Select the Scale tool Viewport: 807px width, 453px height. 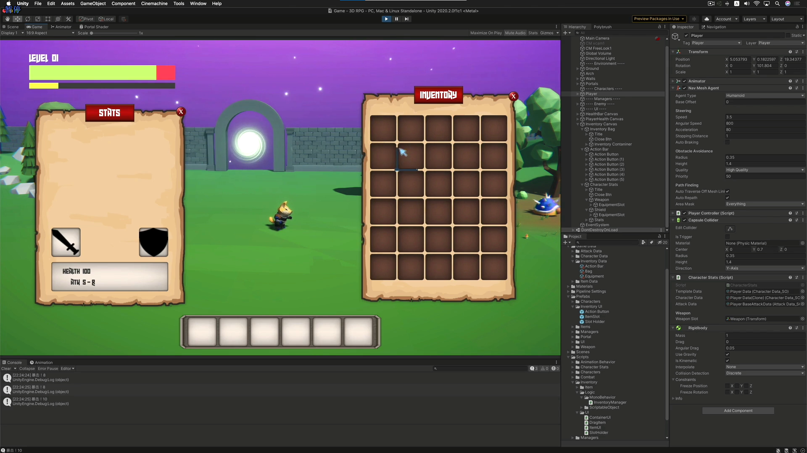(x=38, y=19)
